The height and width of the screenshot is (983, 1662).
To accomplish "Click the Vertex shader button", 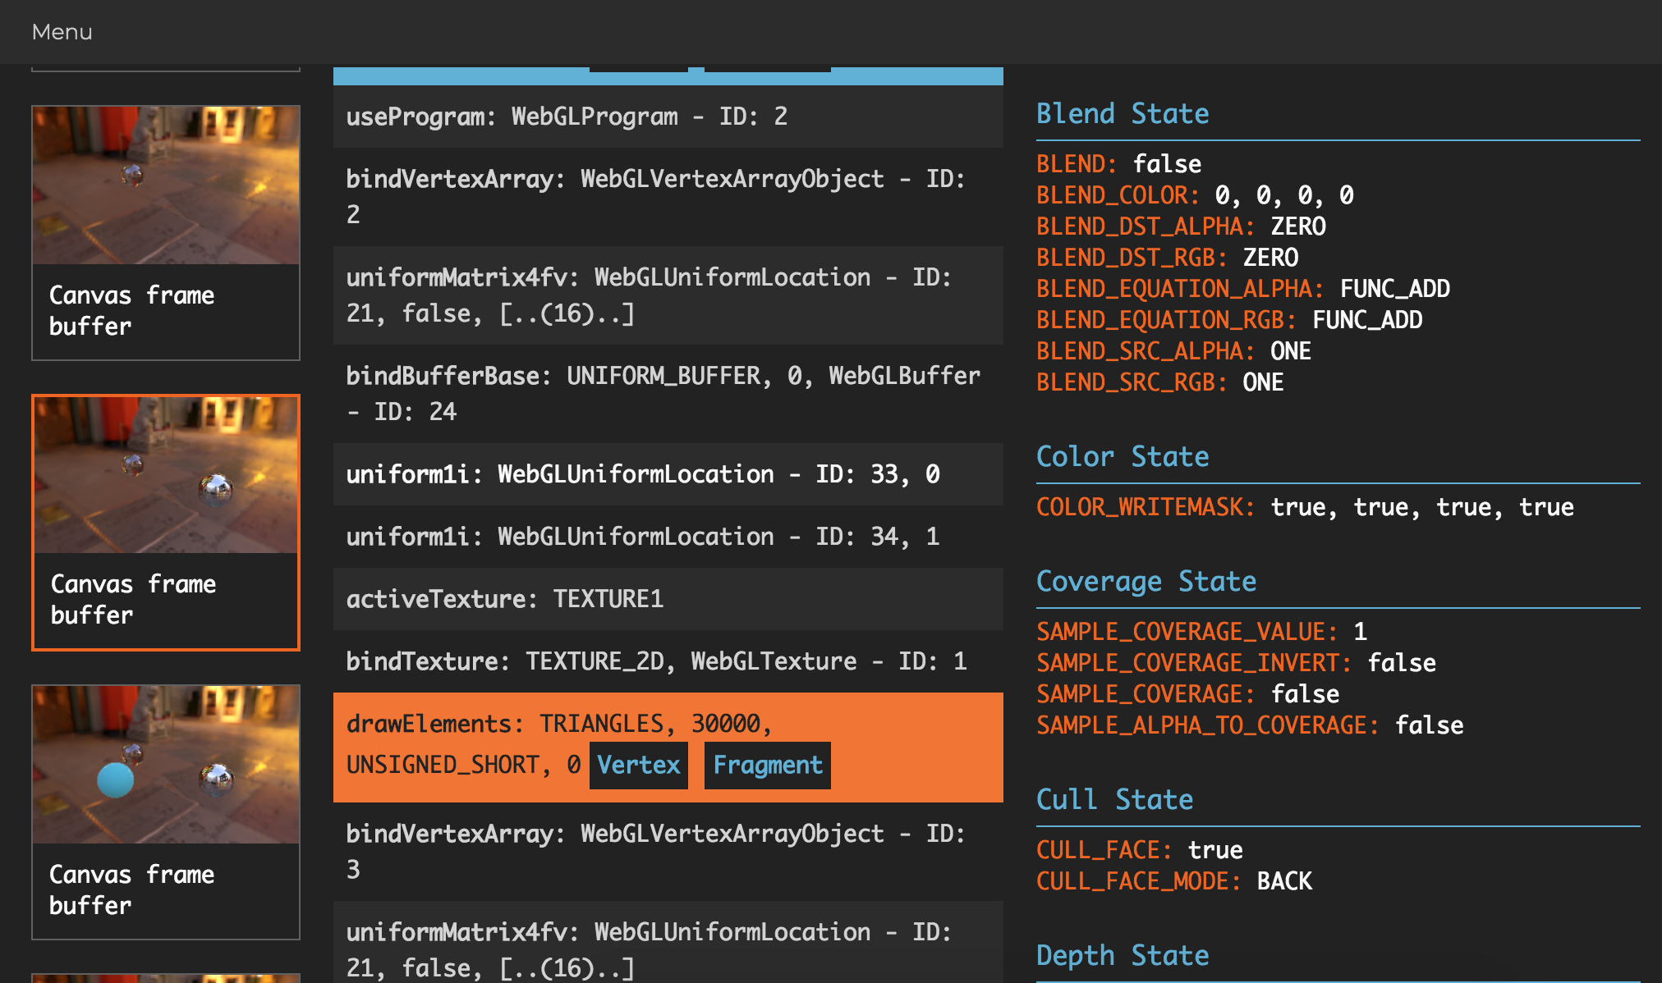I will pos(638,765).
